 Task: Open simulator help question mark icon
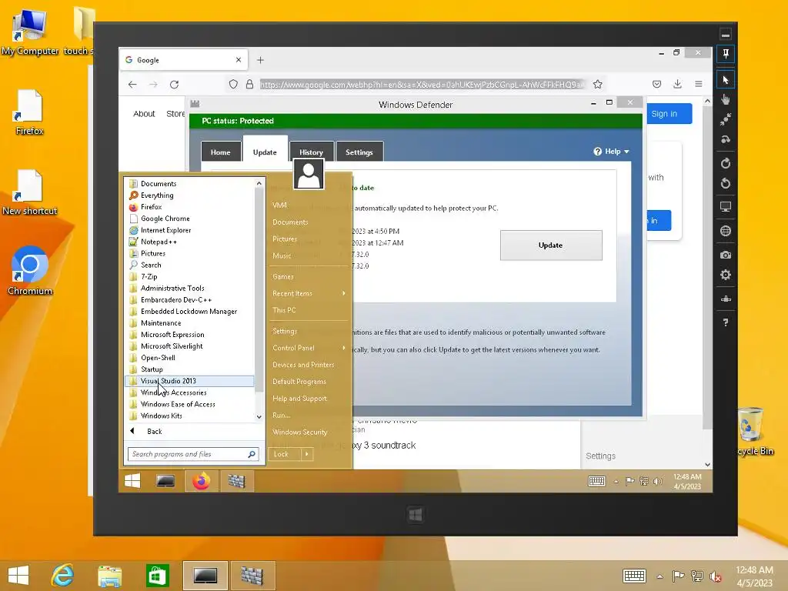coord(726,322)
